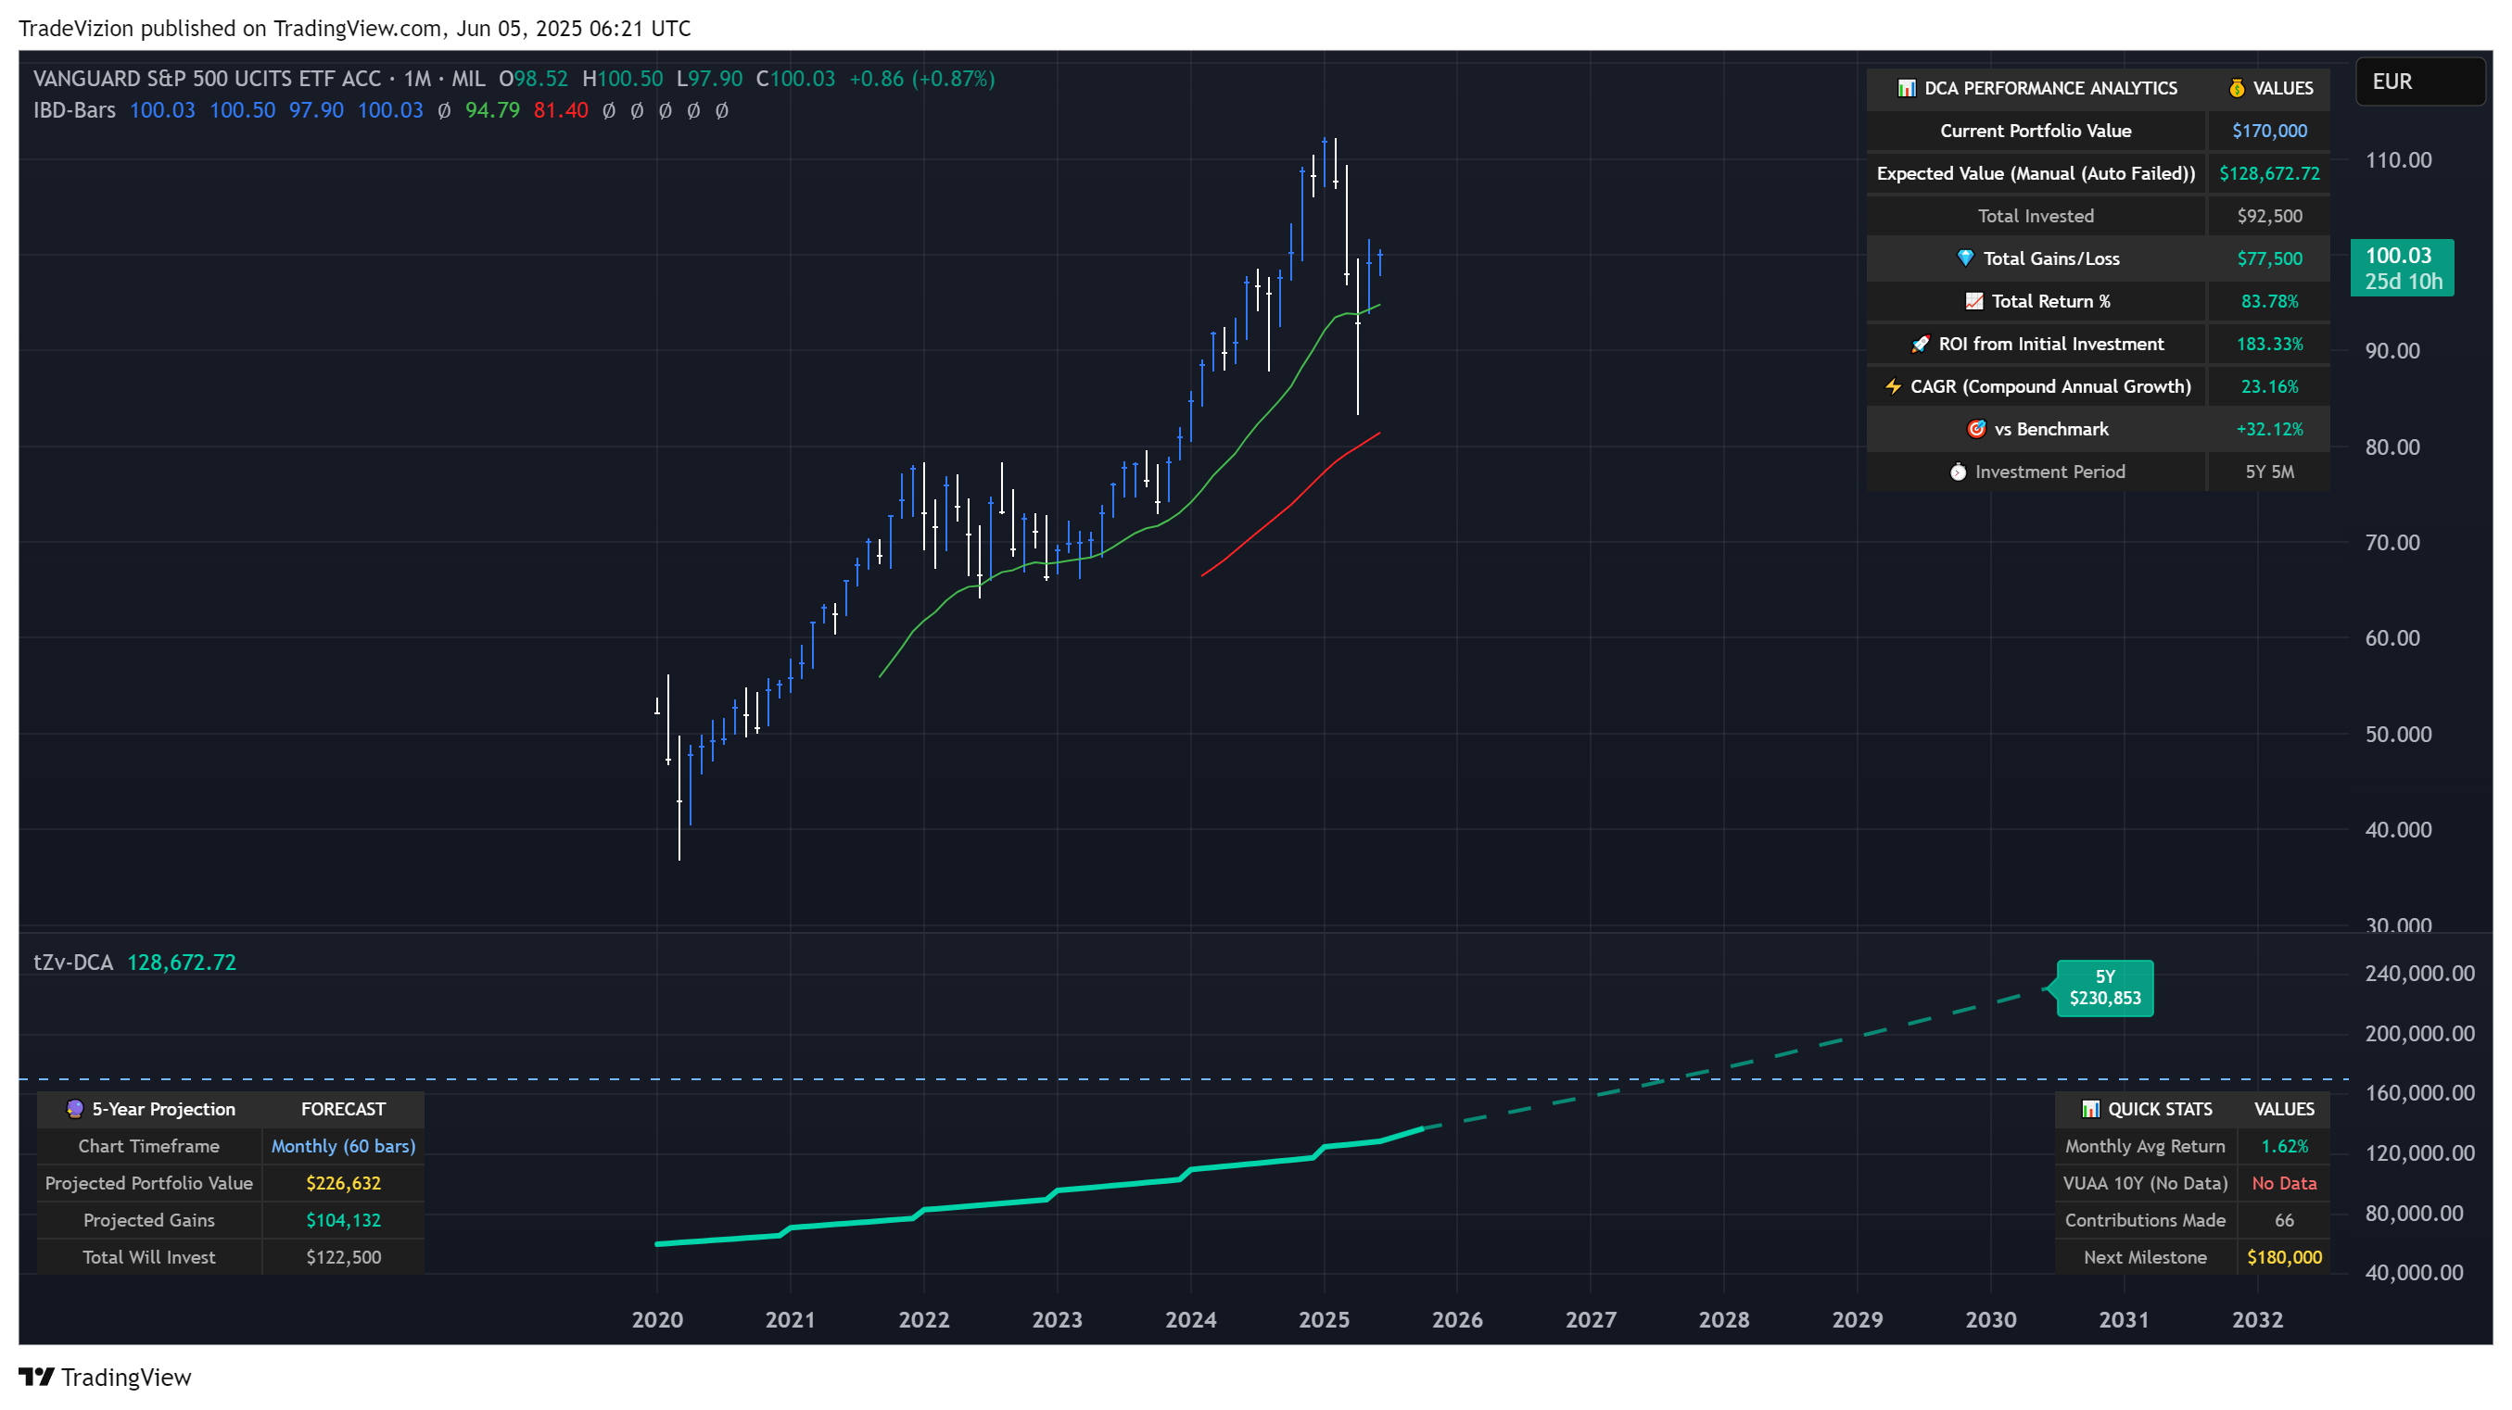Click the 2020 label on time axis
Image resolution: width=2512 pixels, height=1410 pixels.
pyautogui.click(x=657, y=1319)
